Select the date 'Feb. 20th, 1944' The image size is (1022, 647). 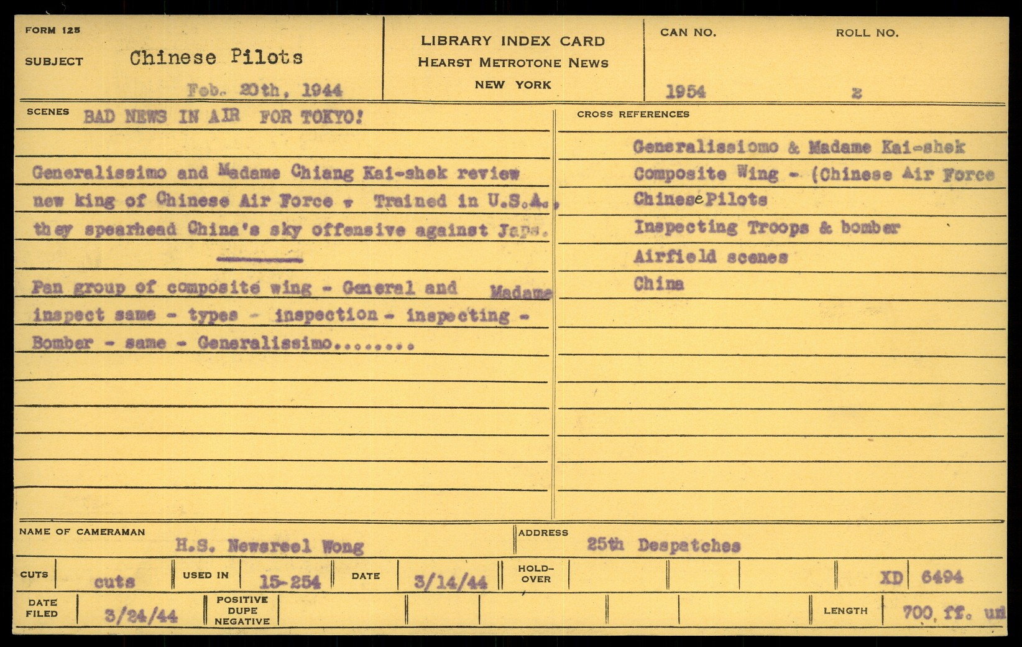click(x=264, y=91)
